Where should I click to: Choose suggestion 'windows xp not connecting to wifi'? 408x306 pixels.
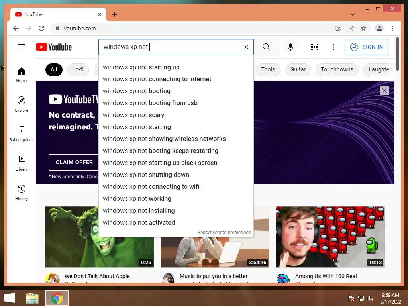point(176,187)
